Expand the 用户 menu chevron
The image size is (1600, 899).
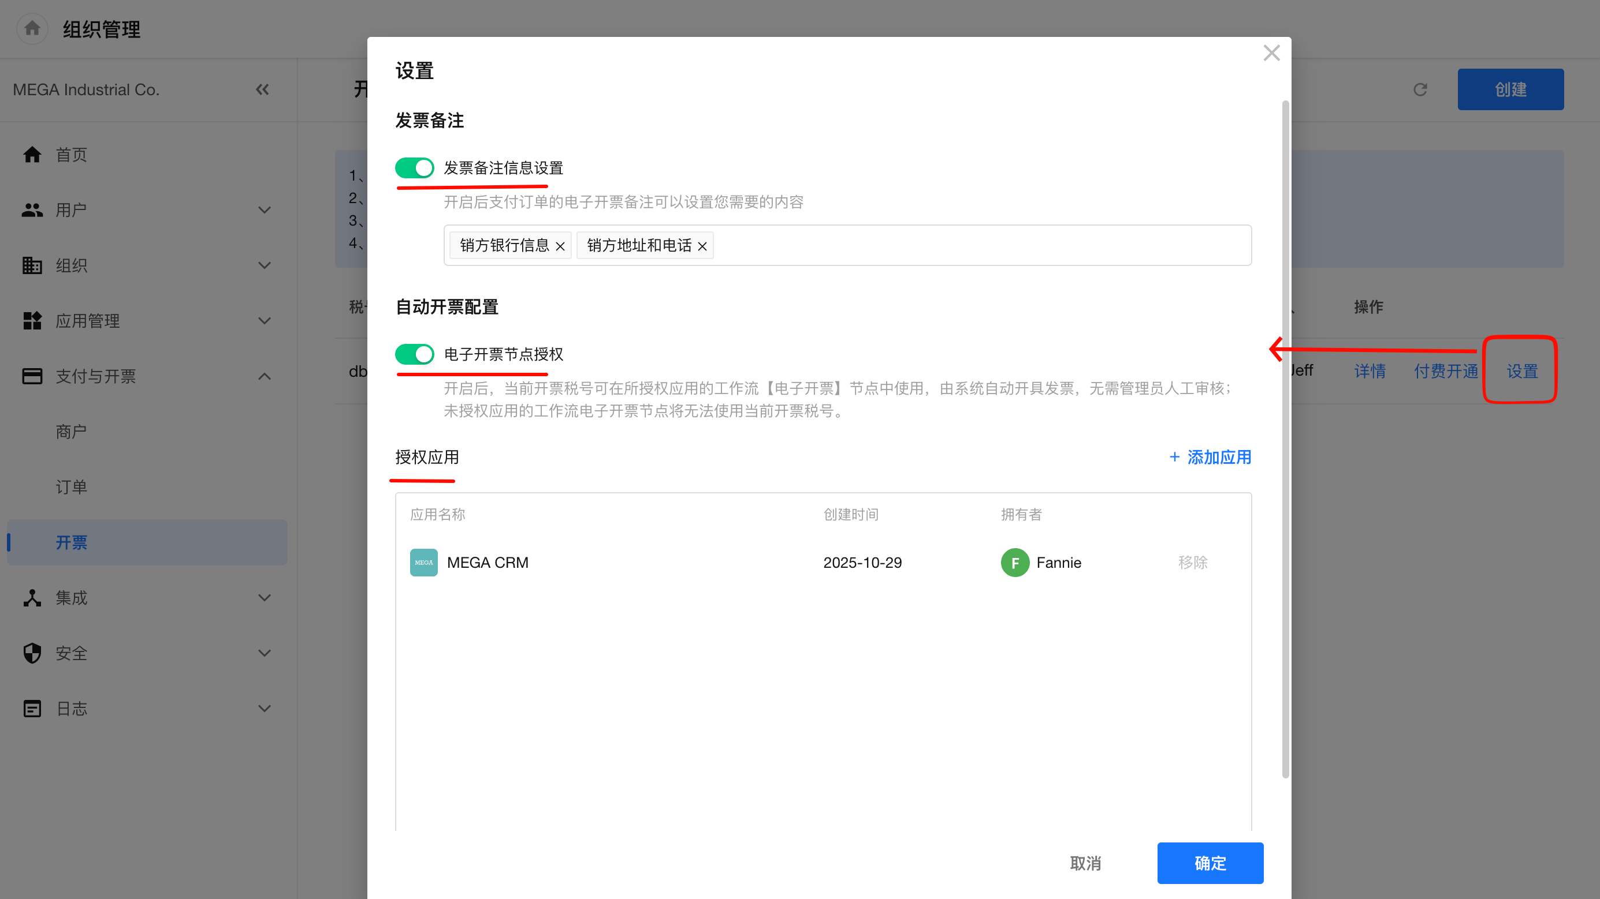click(x=265, y=211)
